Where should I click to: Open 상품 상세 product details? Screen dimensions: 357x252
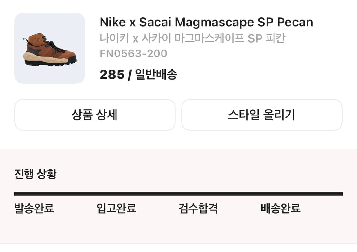(94, 115)
